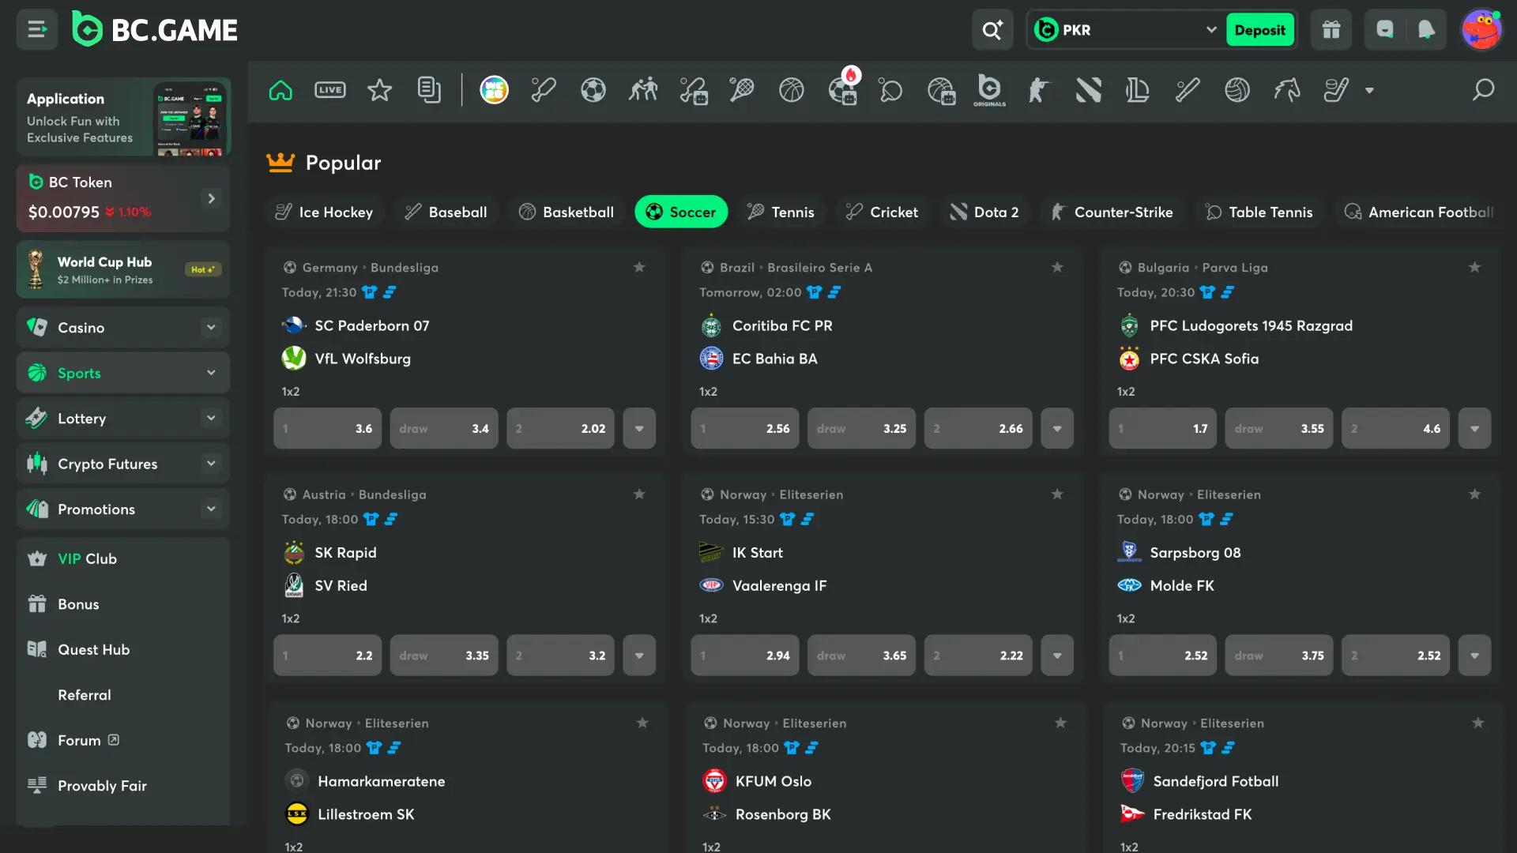Image resolution: width=1517 pixels, height=853 pixels.
Task: Select the soccer ball sport icon
Action: [593, 90]
